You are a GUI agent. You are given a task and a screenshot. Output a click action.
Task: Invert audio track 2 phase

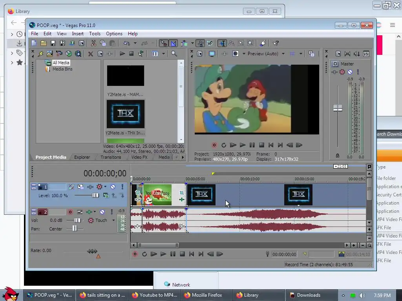(80, 212)
